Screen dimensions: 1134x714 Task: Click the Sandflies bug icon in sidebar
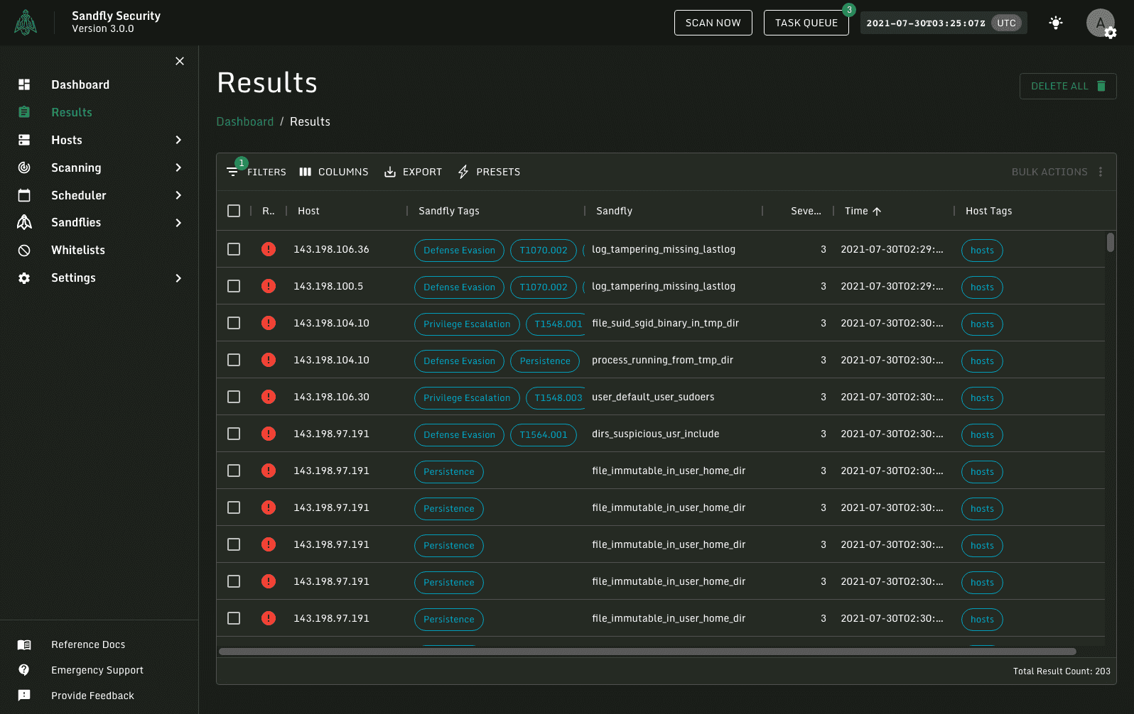pos(24,222)
